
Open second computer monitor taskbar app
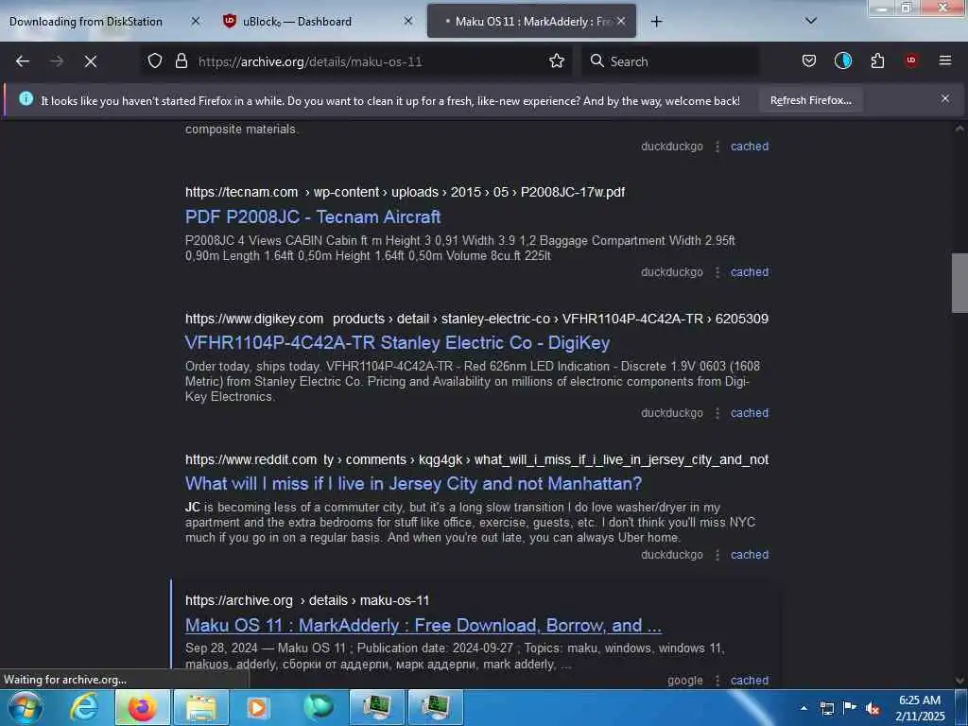tap(435, 707)
